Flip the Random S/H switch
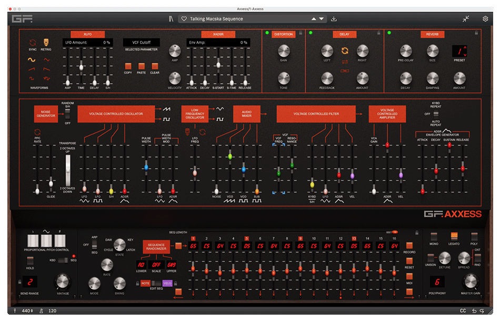 [67, 113]
